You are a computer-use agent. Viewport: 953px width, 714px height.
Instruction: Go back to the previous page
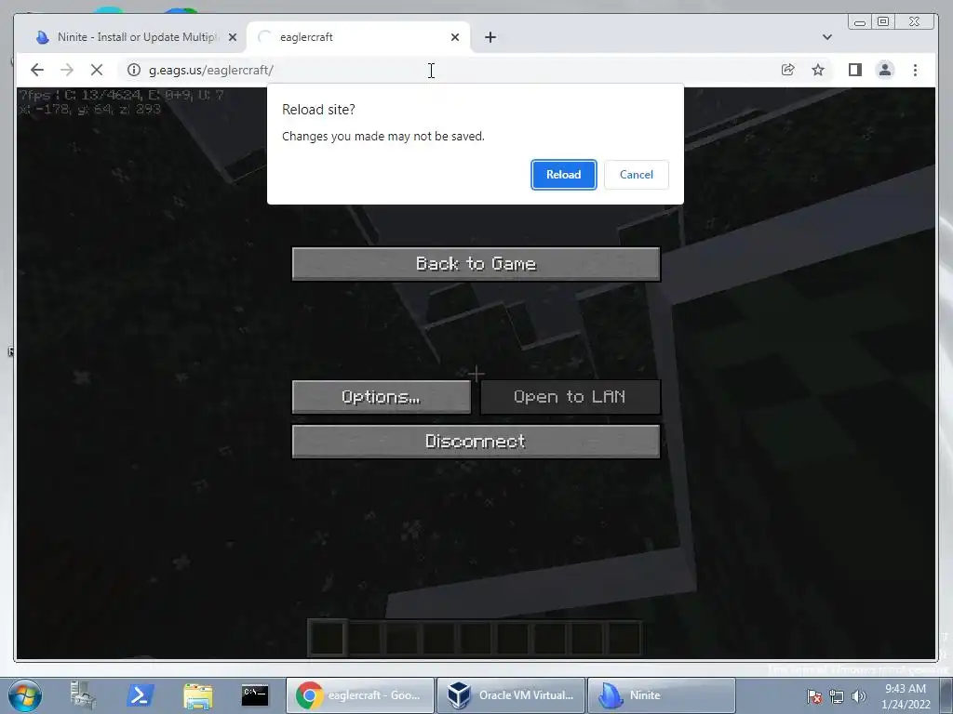coord(37,70)
